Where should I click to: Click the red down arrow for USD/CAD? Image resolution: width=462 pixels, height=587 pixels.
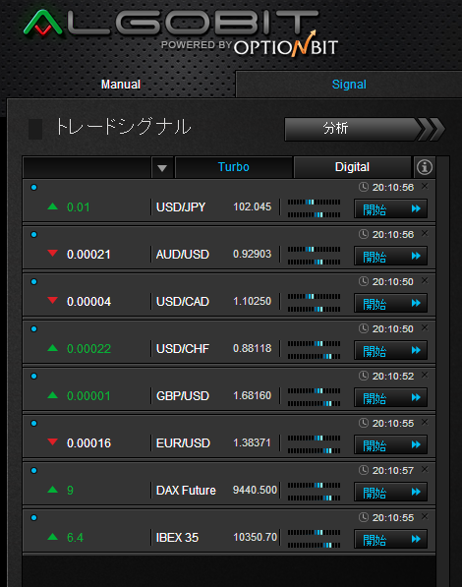[x=53, y=300]
